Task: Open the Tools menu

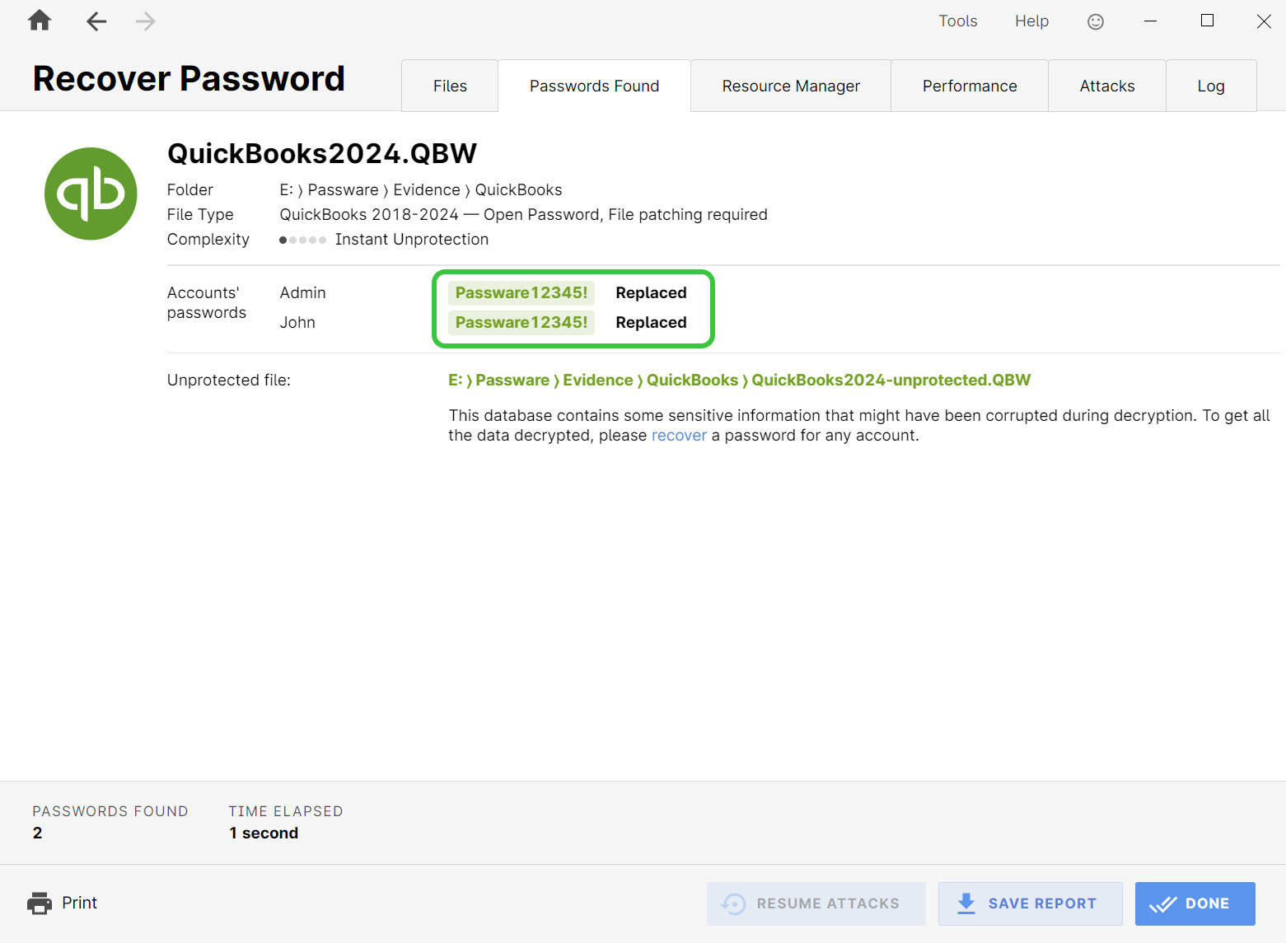Action: click(957, 21)
